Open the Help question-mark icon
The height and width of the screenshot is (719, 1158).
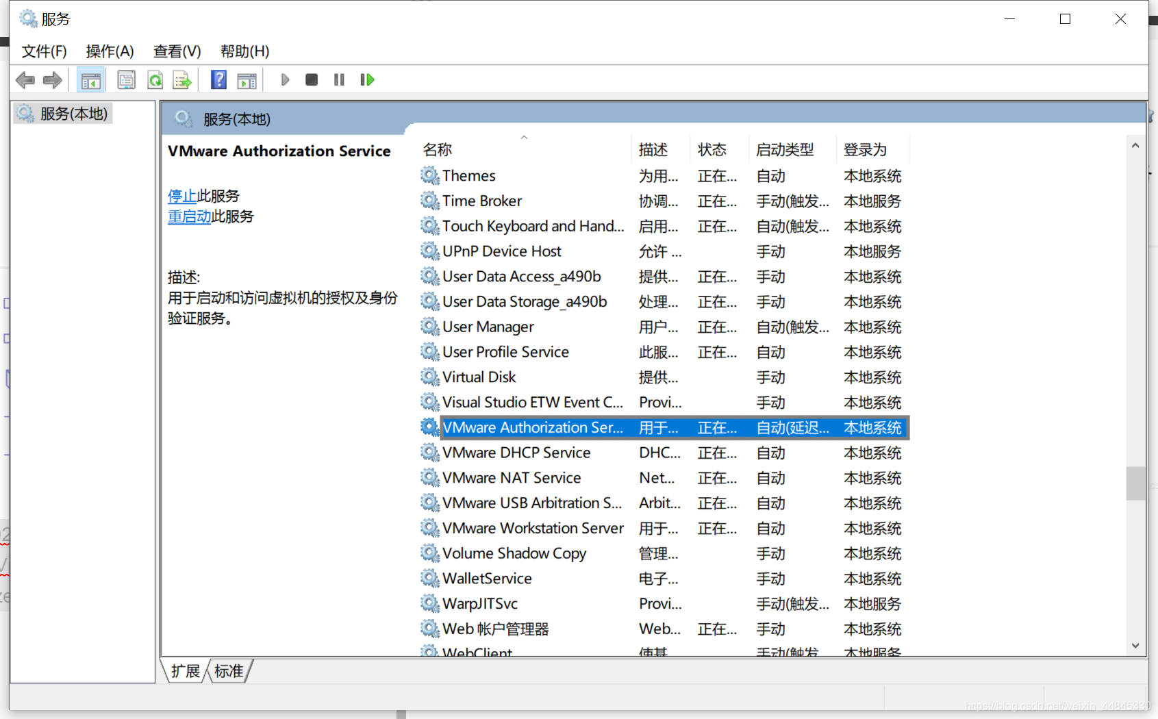[218, 80]
